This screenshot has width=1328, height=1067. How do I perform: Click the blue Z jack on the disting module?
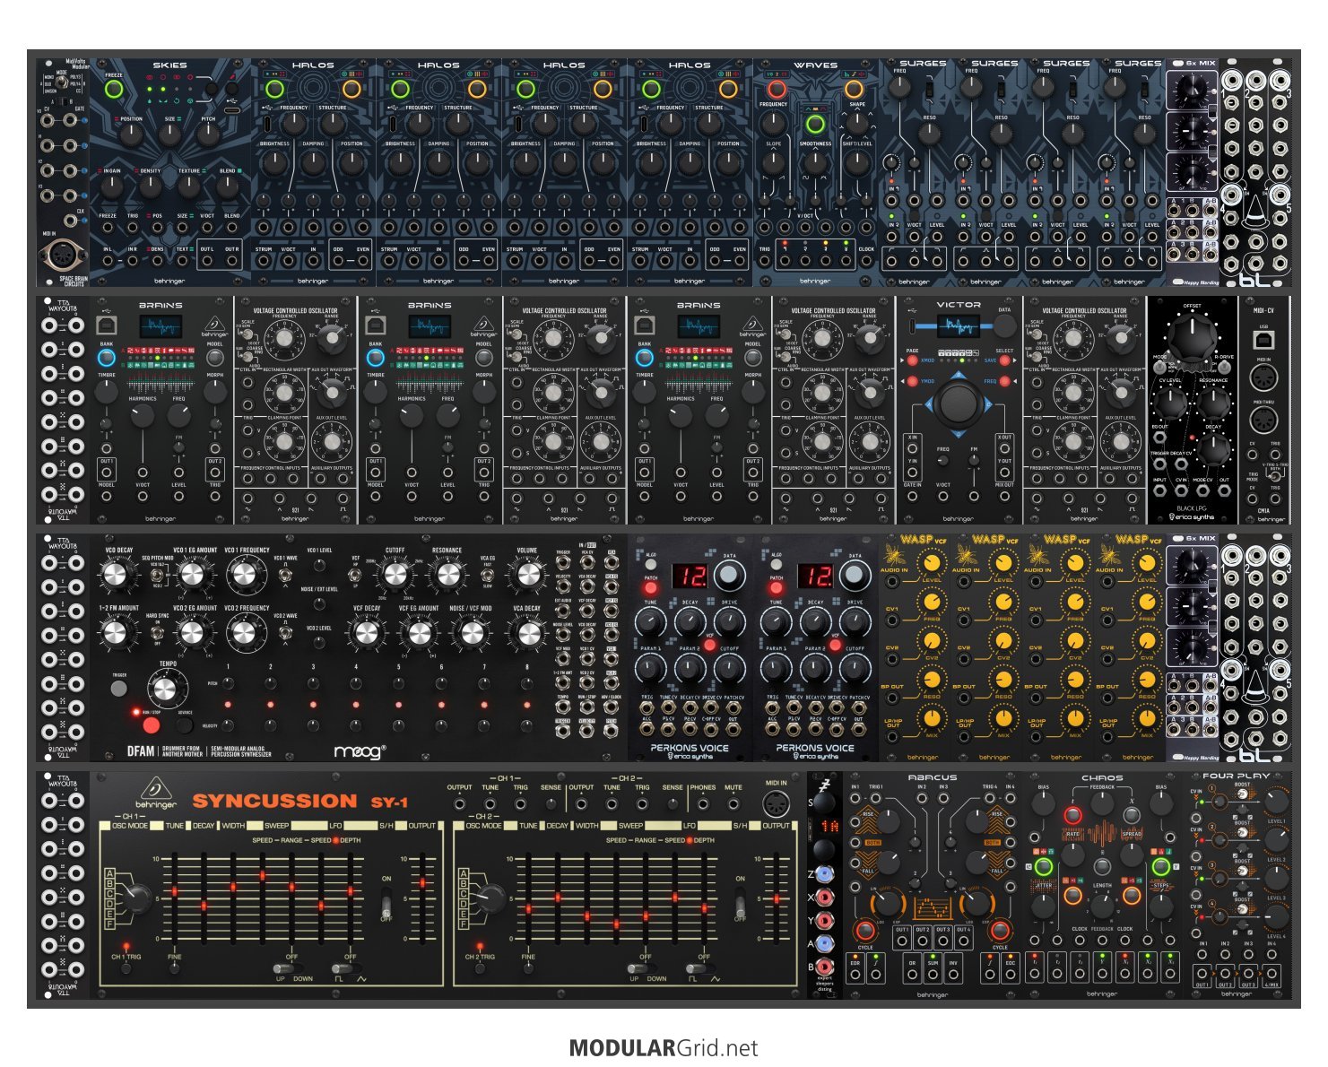[x=823, y=872]
